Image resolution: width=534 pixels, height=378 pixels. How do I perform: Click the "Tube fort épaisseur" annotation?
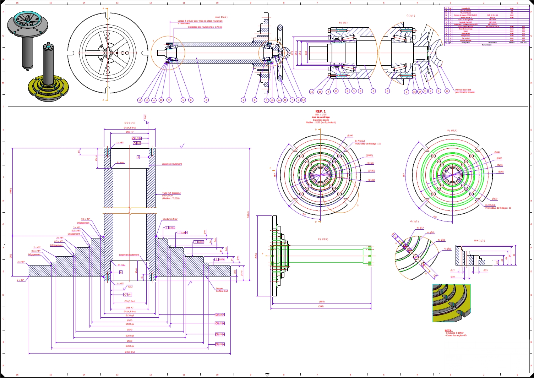pyautogui.click(x=171, y=193)
